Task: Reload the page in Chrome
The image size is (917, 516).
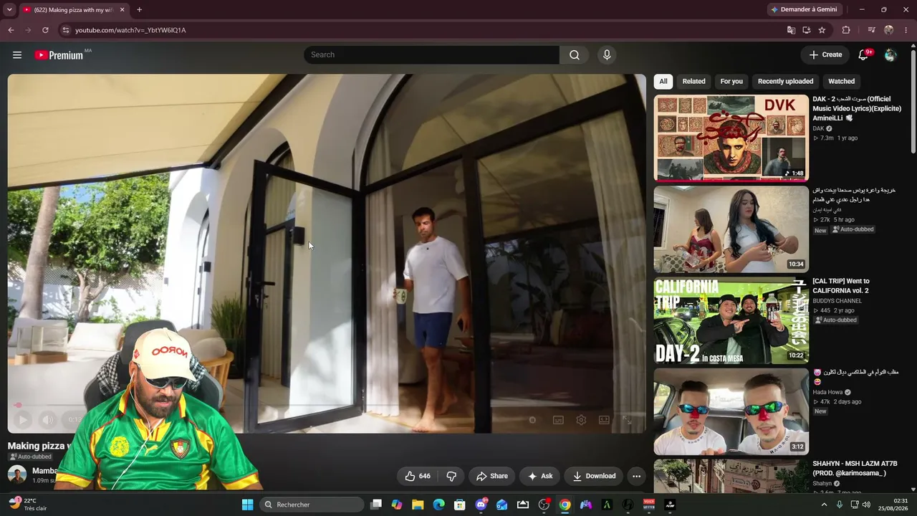Action: [x=45, y=30]
